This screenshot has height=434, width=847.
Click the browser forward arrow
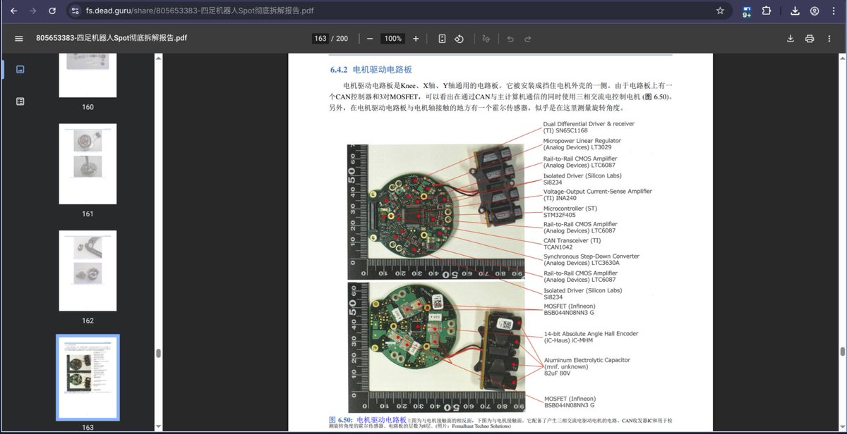coord(32,11)
